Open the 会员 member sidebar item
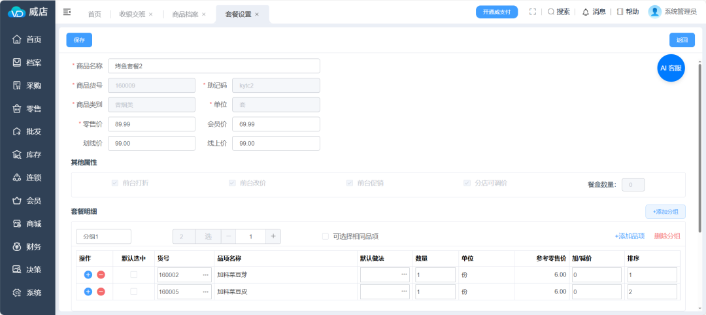 click(x=27, y=201)
